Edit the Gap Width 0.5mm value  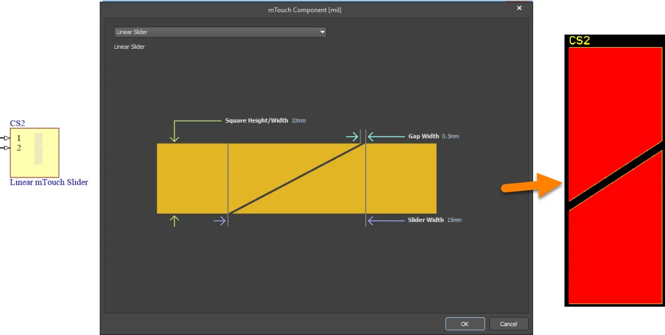(x=451, y=136)
